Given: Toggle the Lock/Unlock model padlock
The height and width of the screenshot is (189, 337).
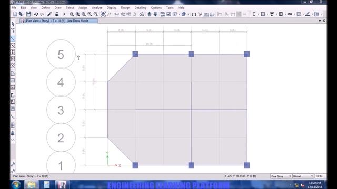Looking at the screenshot, I should [x=57, y=14].
